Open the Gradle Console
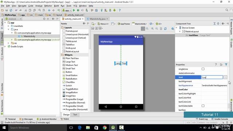 pyautogui.click(x=220, y=119)
